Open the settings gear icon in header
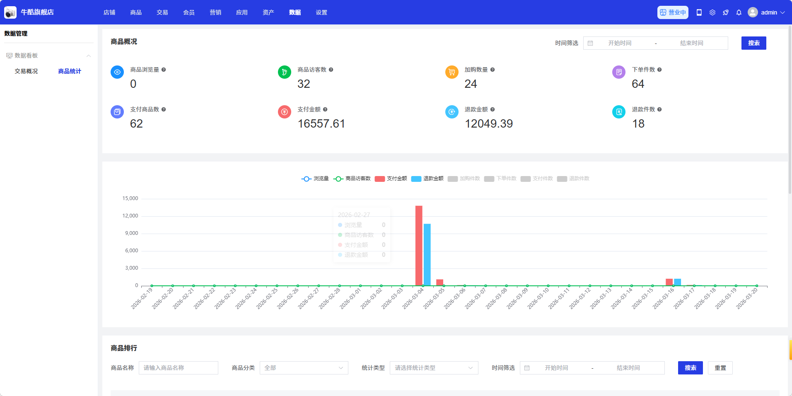 pyautogui.click(x=712, y=12)
